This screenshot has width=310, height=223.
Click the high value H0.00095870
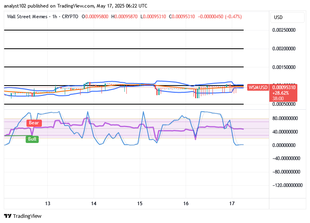tap(124, 17)
